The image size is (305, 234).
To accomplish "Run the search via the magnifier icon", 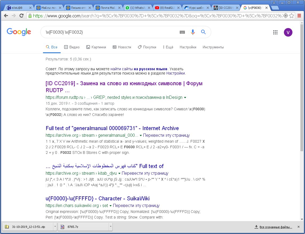I will 203,32.
